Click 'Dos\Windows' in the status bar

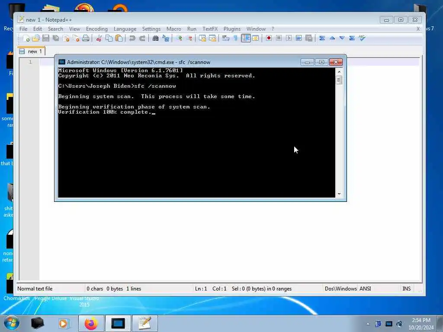(x=341, y=288)
